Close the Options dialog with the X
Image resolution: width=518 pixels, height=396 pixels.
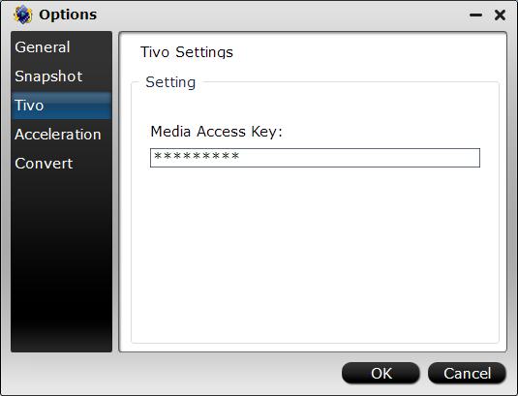500,15
